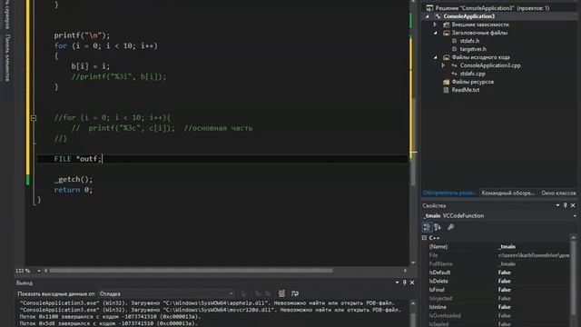Select the File property path value
581x327 pixels.
(x=534, y=255)
